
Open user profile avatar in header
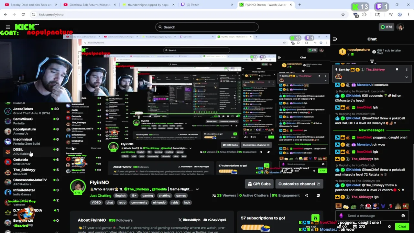point(400,27)
